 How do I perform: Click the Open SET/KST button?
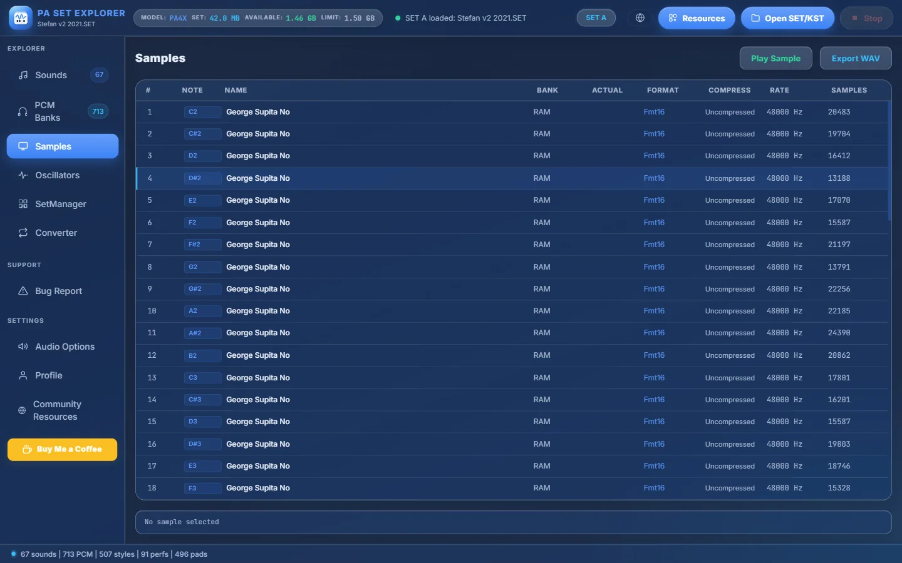(x=787, y=18)
